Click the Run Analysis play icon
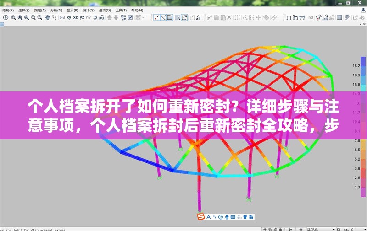367x231 pixels. [x=6, y=17]
